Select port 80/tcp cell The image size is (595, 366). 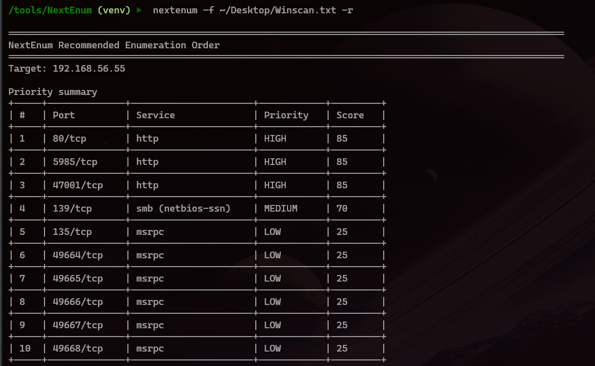pyautogui.click(x=70, y=139)
